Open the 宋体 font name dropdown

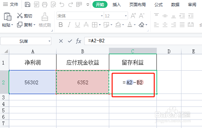(x=102, y=16)
